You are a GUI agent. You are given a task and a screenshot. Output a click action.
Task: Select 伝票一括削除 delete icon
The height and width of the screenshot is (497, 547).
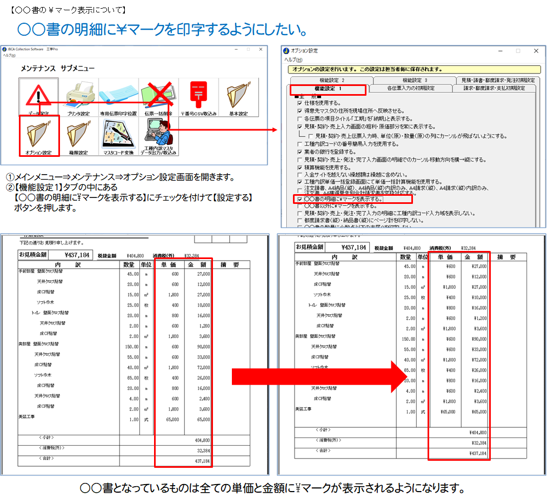(x=158, y=96)
